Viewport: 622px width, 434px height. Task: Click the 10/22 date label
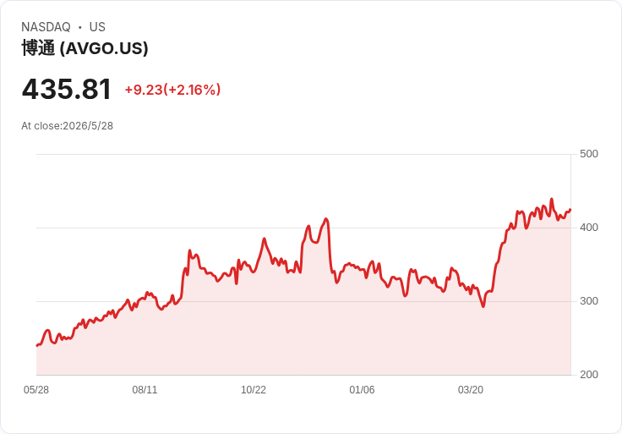click(x=254, y=390)
